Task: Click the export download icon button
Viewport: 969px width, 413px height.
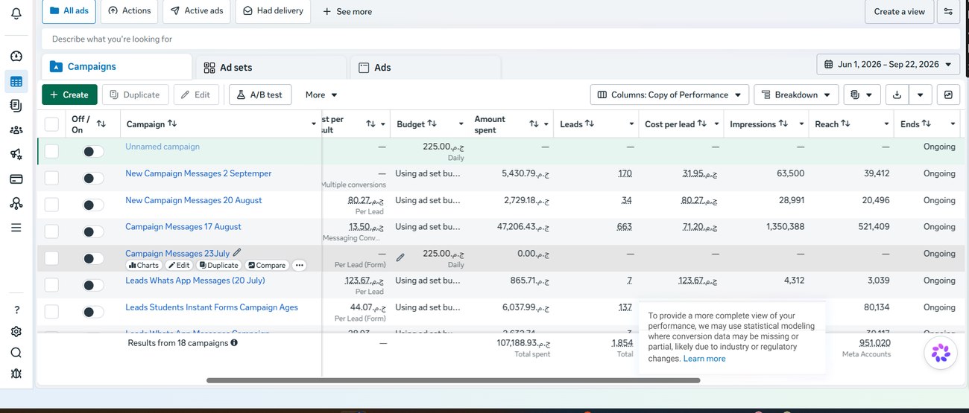Action: click(897, 95)
